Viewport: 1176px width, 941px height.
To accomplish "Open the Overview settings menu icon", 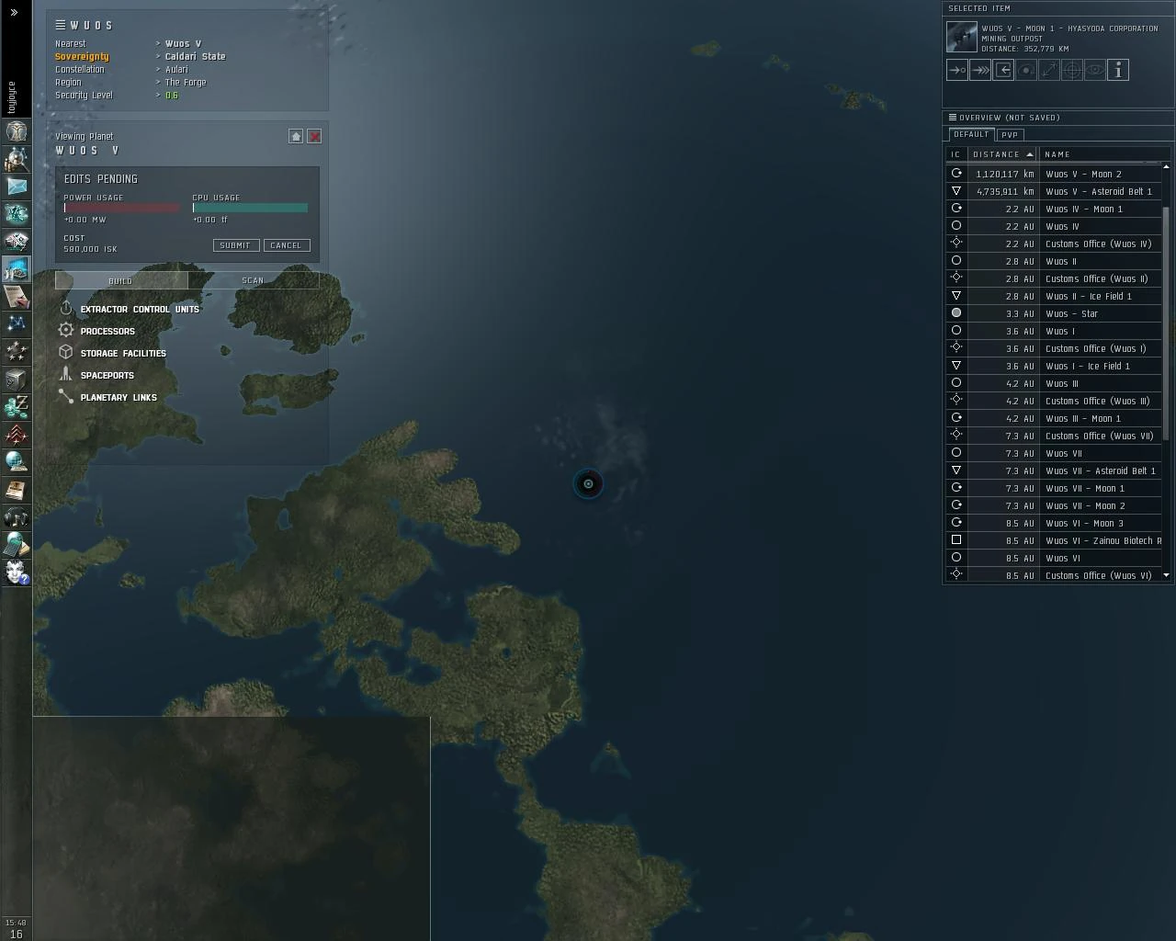I will [x=953, y=118].
